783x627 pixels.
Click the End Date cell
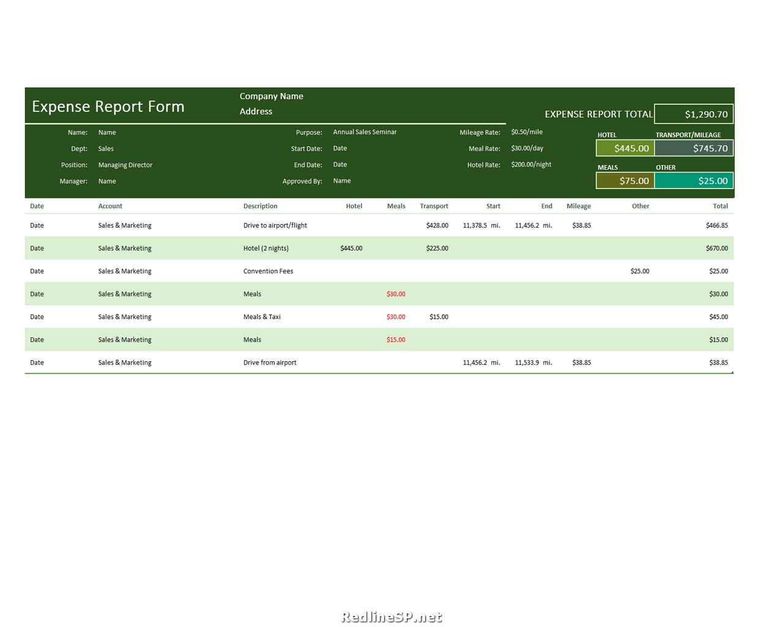pos(340,164)
